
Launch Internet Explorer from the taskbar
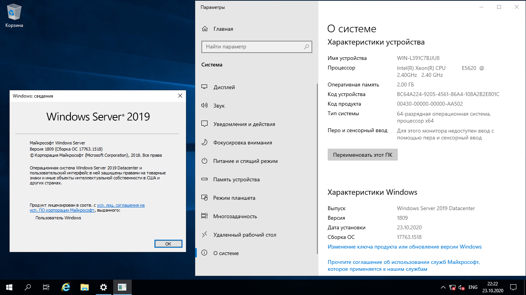click(x=66, y=287)
